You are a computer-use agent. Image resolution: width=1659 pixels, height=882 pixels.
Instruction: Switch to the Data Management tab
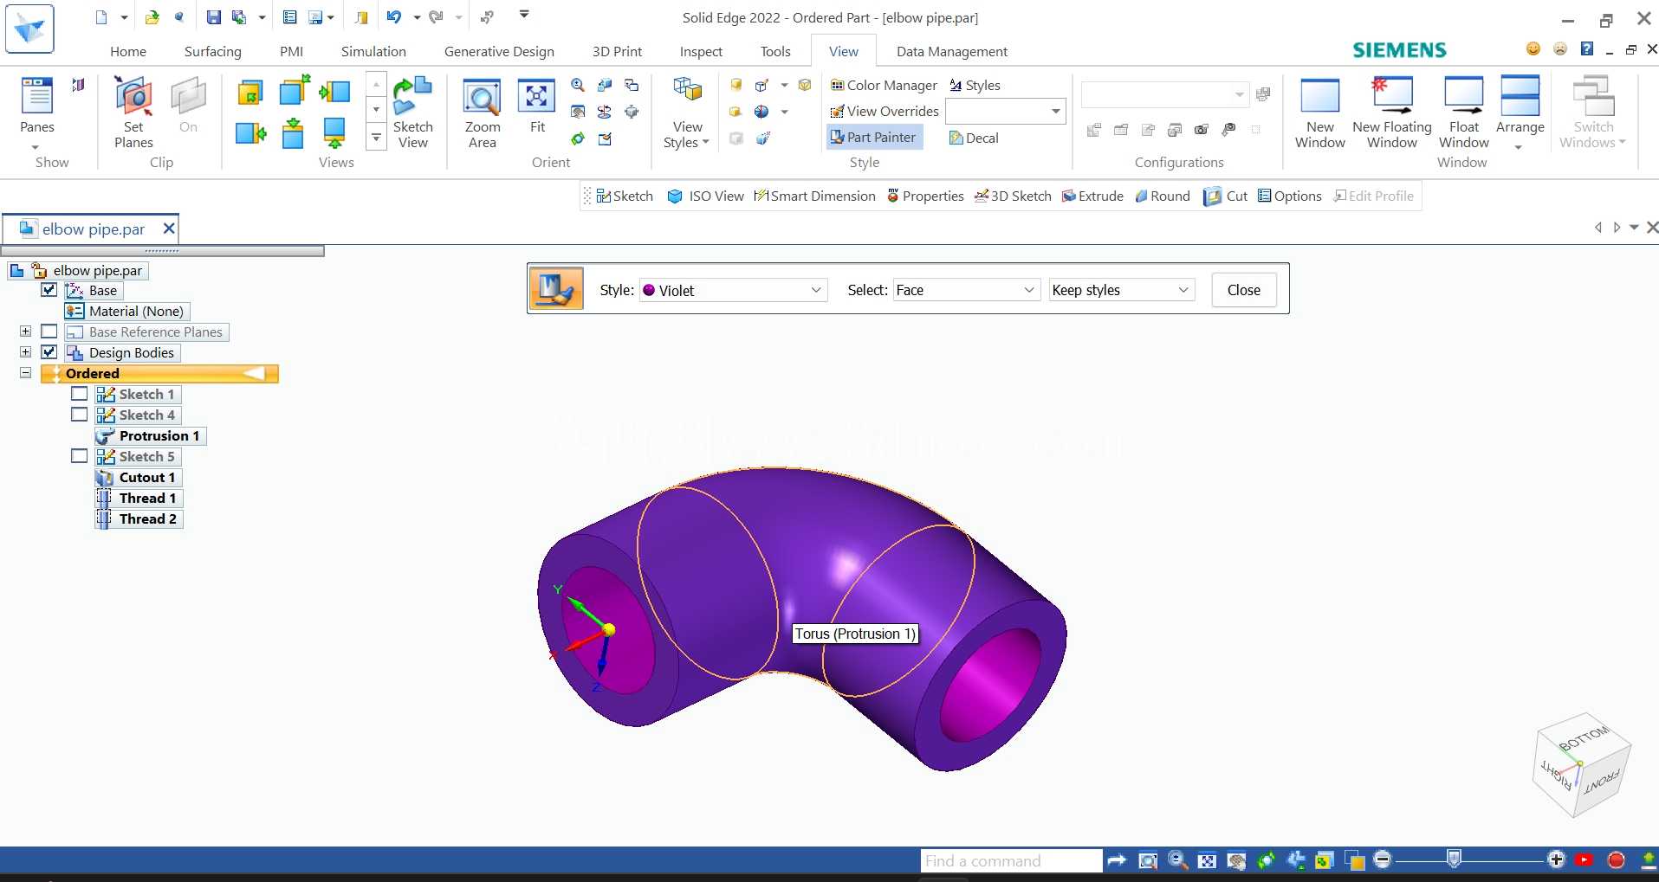tap(952, 51)
